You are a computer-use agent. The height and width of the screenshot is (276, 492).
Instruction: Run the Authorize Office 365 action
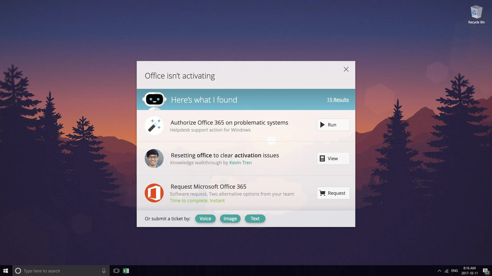(x=333, y=125)
